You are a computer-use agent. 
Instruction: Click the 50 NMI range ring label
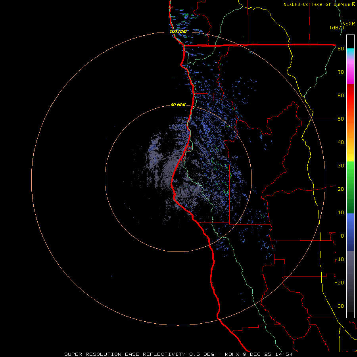pyautogui.click(x=178, y=105)
